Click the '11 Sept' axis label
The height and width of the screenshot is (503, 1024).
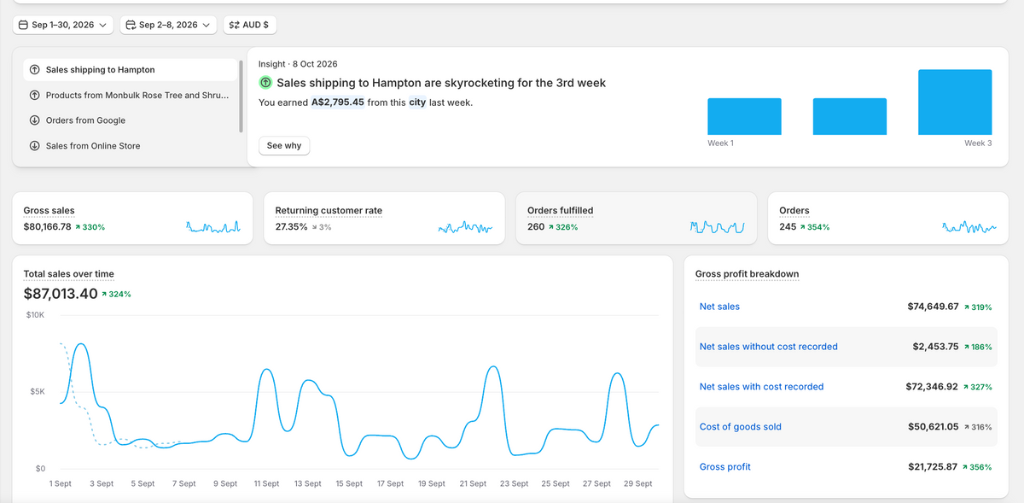tap(265, 483)
